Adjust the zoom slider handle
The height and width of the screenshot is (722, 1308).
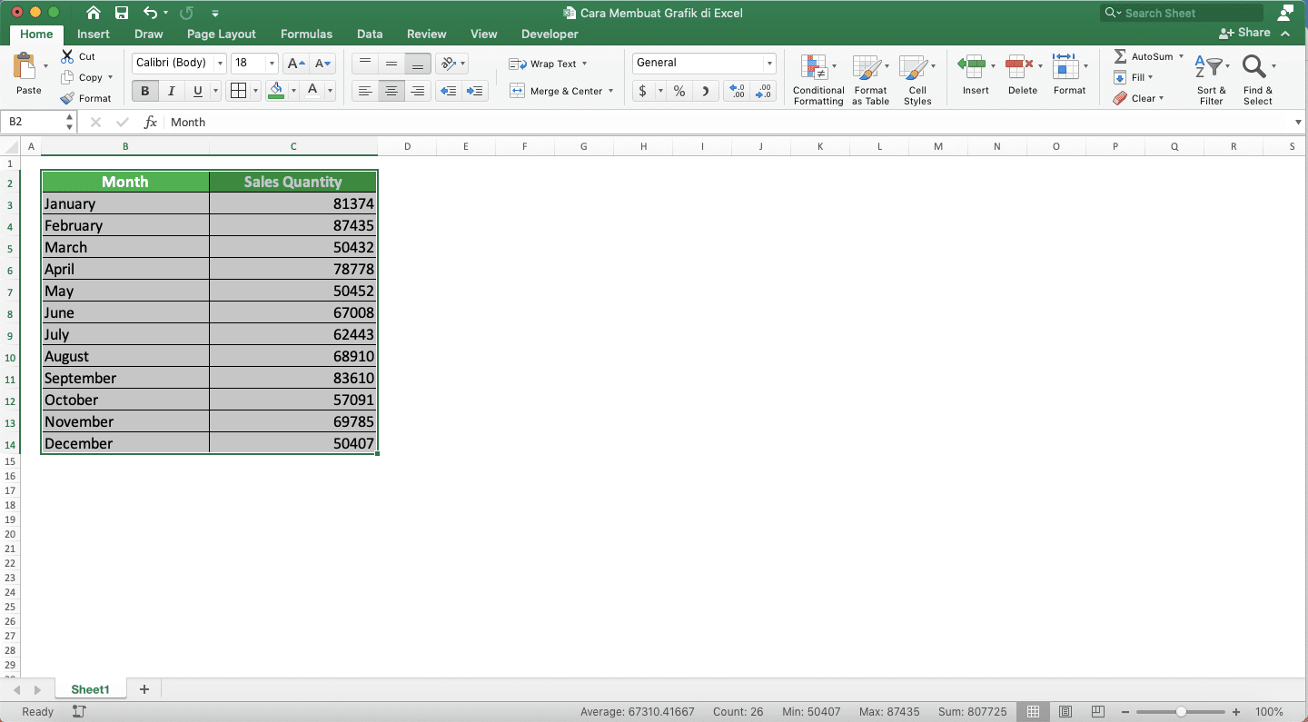coord(1181,712)
